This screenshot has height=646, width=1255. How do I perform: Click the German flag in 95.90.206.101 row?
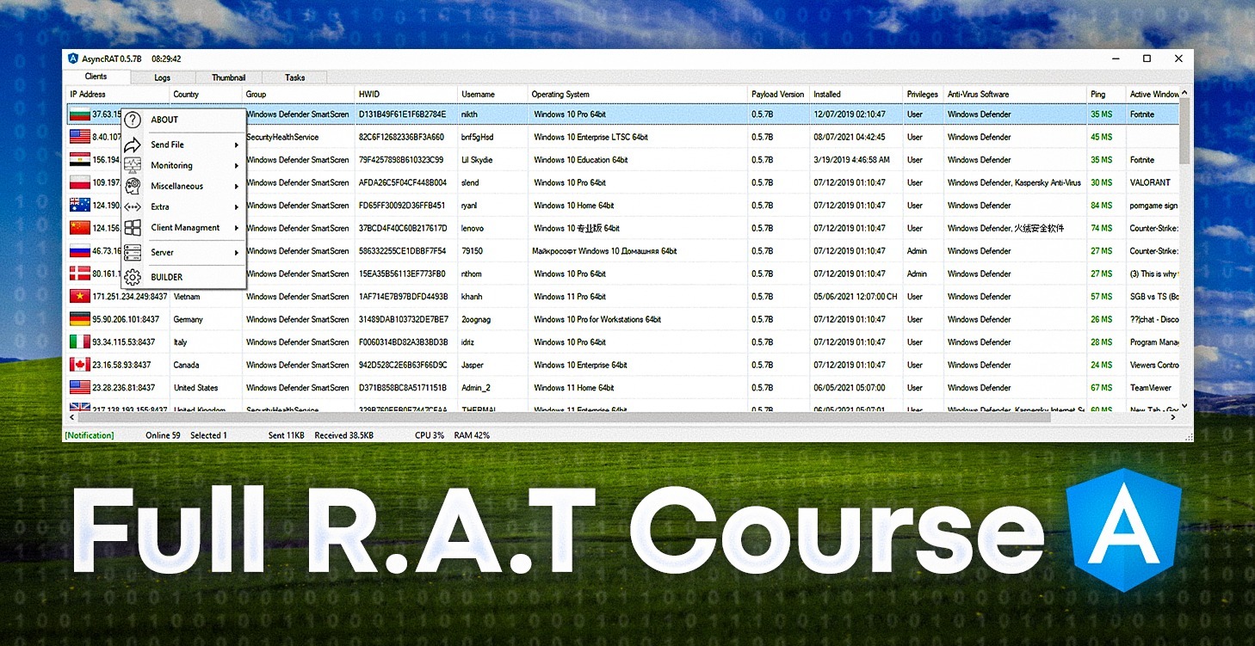pyautogui.click(x=80, y=319)
